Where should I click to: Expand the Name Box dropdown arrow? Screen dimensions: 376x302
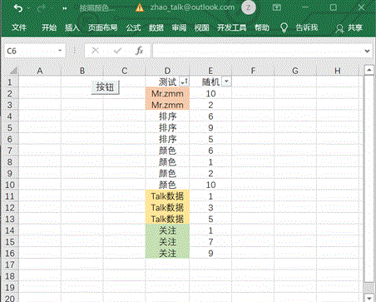pos(60,51)
